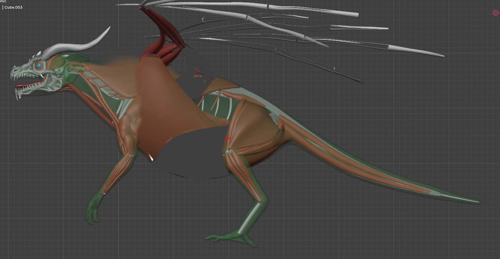Click the red negative X axis gizmo circle
The image size is (500, 259).
[495, 13]
